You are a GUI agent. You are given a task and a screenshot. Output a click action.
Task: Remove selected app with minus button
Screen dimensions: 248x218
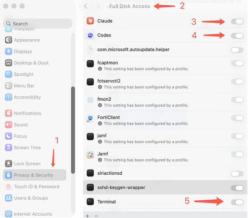pyautogui.click(x=96, y=216)
